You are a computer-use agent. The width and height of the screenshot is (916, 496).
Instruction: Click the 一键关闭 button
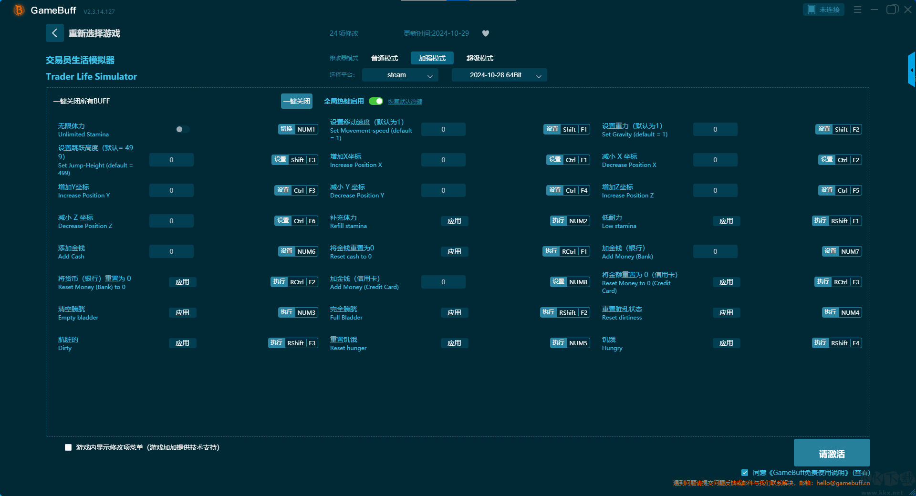[x=296, y=101]
